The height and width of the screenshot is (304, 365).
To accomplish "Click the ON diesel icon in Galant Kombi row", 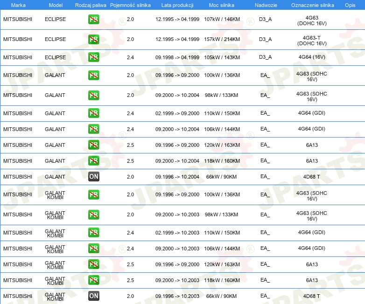I will tap(93, 296).
